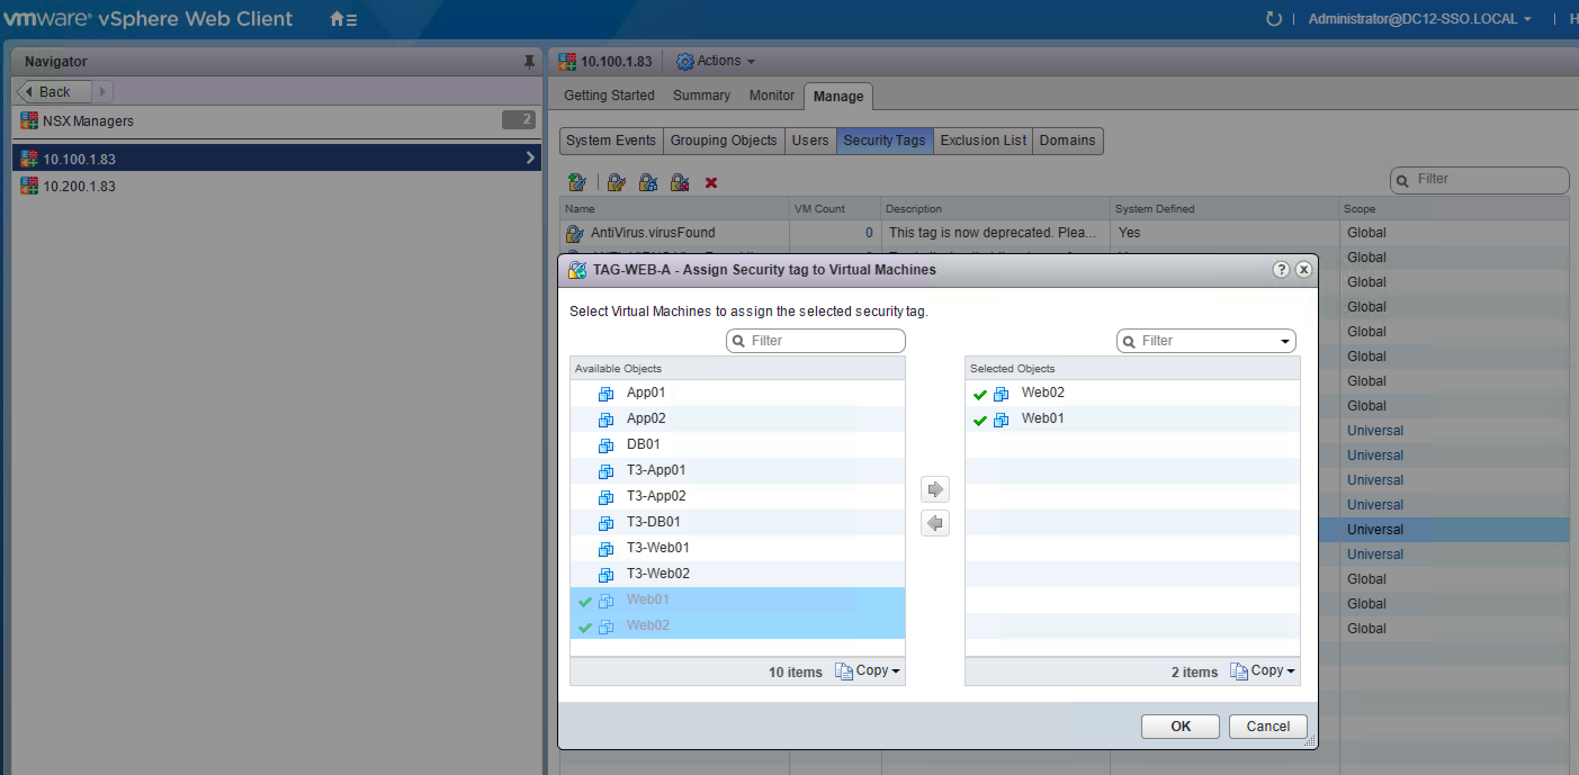Click the edit security tag icon
This screenshot has width=1579, height=775.
click(x=616, y=183)
